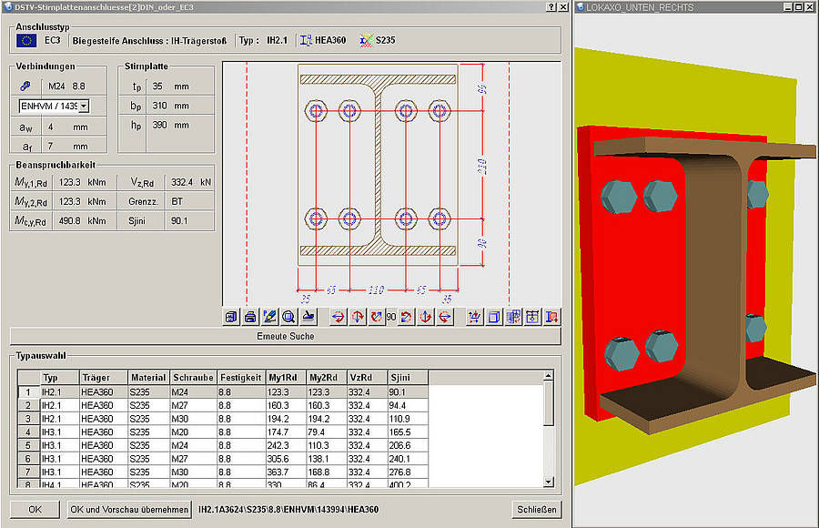This screenshot has height=528, width=819.
Task: Click the EC3 flag icon in Anschlusstyp
Action: click(29, 38)
